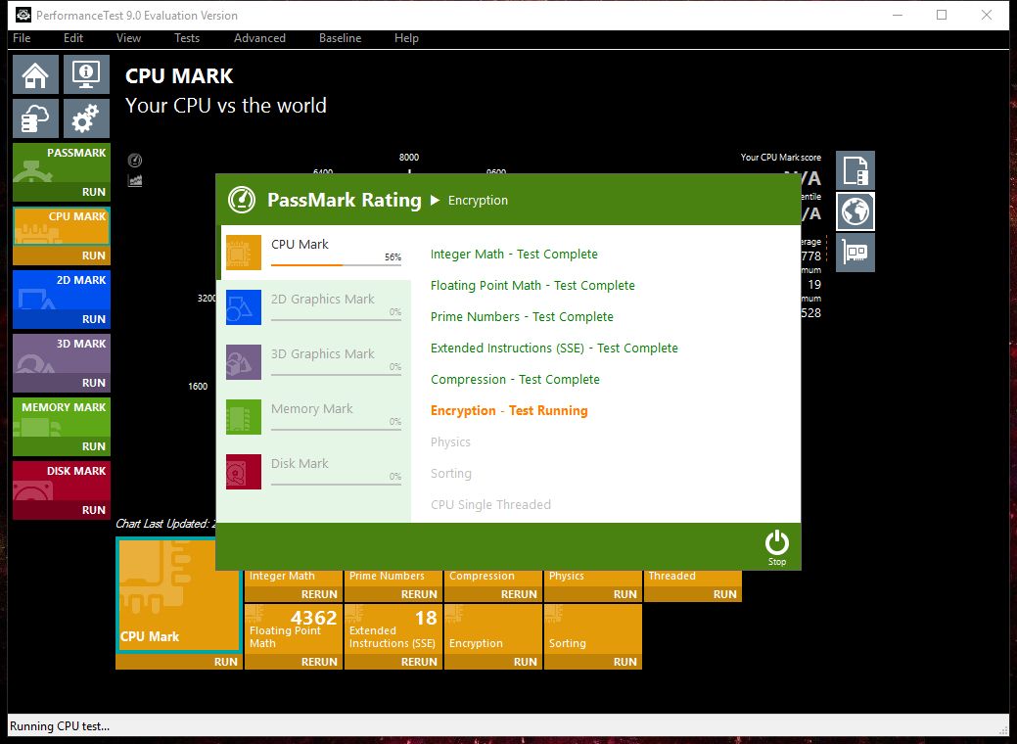Image resolution: width=1017 pixels, height=744 pixels.
Task: Click 'Prime Numbers - Test Complete' line
Action: coord(522,316)
